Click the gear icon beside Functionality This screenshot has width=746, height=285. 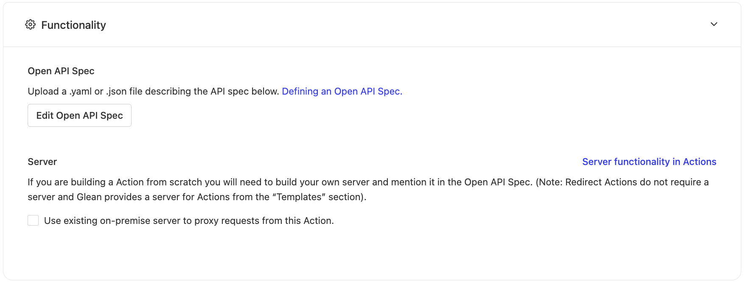point(30,25)
